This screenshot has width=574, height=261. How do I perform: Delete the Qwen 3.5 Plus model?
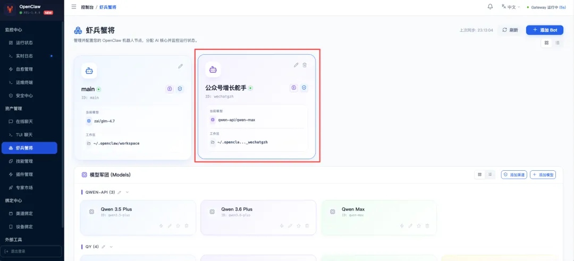click(187, 226)
